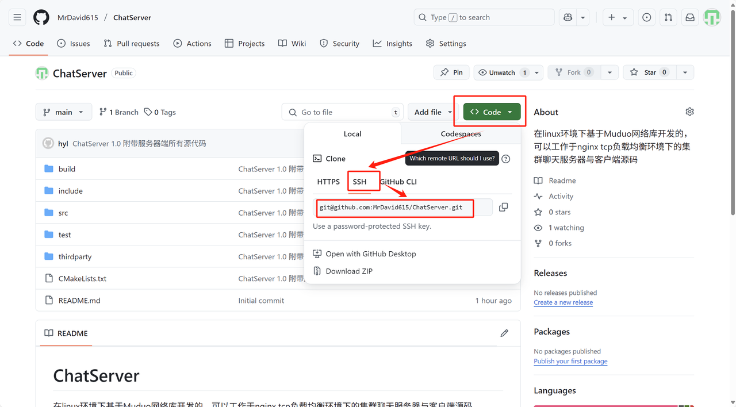Screen dimensions: 736x407
Task: Toggle the green Code dropdown button
Action: (492, 112)
